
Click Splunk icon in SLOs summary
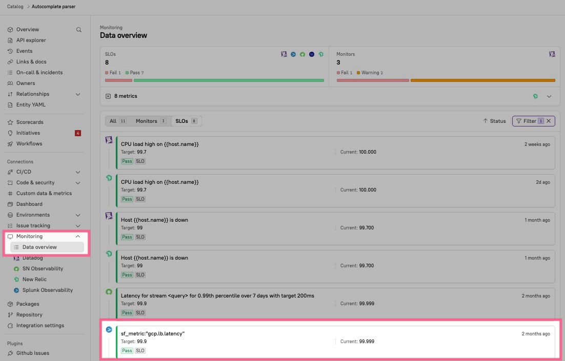(293, 54)
